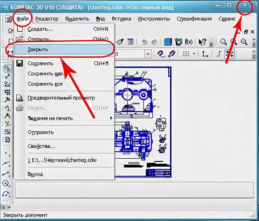Select the Auxiliary Line tool
Image resolution: width=259 pixels, height=221 pixels.
pos(6,163)
